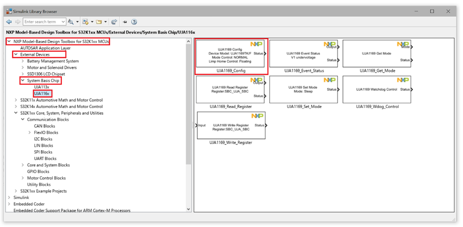
Task: Expand FlexIO Blocks node
Action: 29,132
